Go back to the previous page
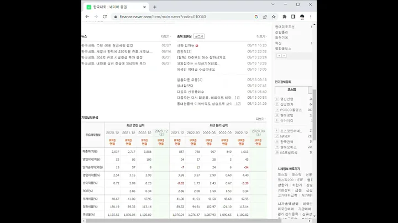The image size is (398, 223). point(87,17)
